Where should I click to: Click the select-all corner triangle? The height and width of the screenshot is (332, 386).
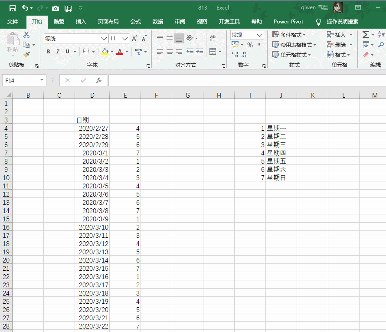(x=8, y=95)
